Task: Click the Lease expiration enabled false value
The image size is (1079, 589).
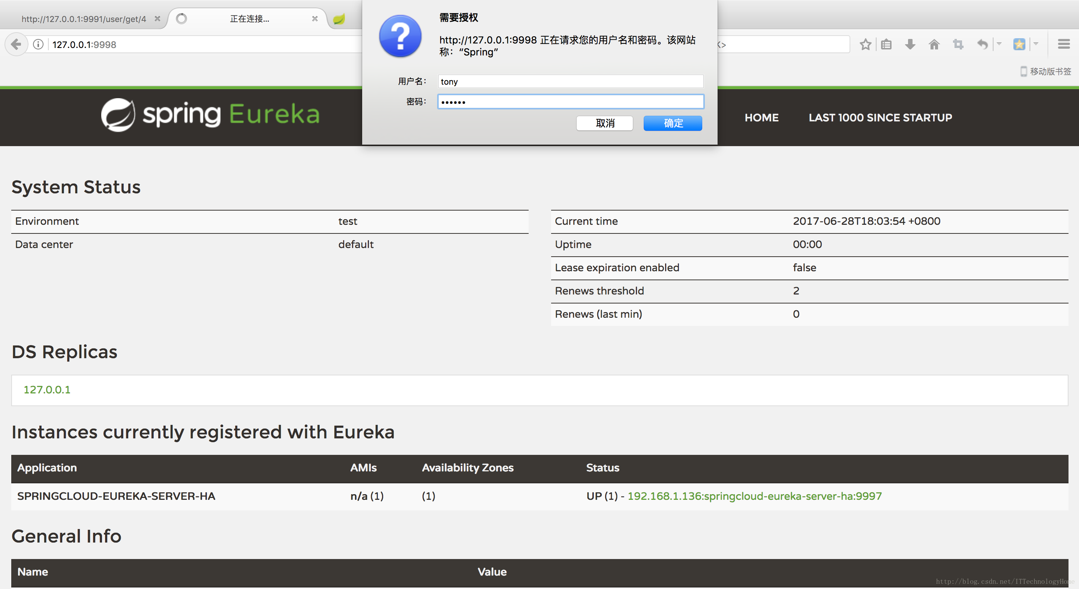Action: (804, 268)
